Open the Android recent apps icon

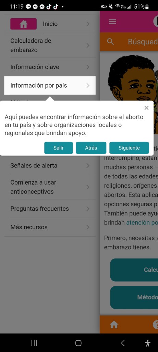pyautogui.click(x=34, y=343)
